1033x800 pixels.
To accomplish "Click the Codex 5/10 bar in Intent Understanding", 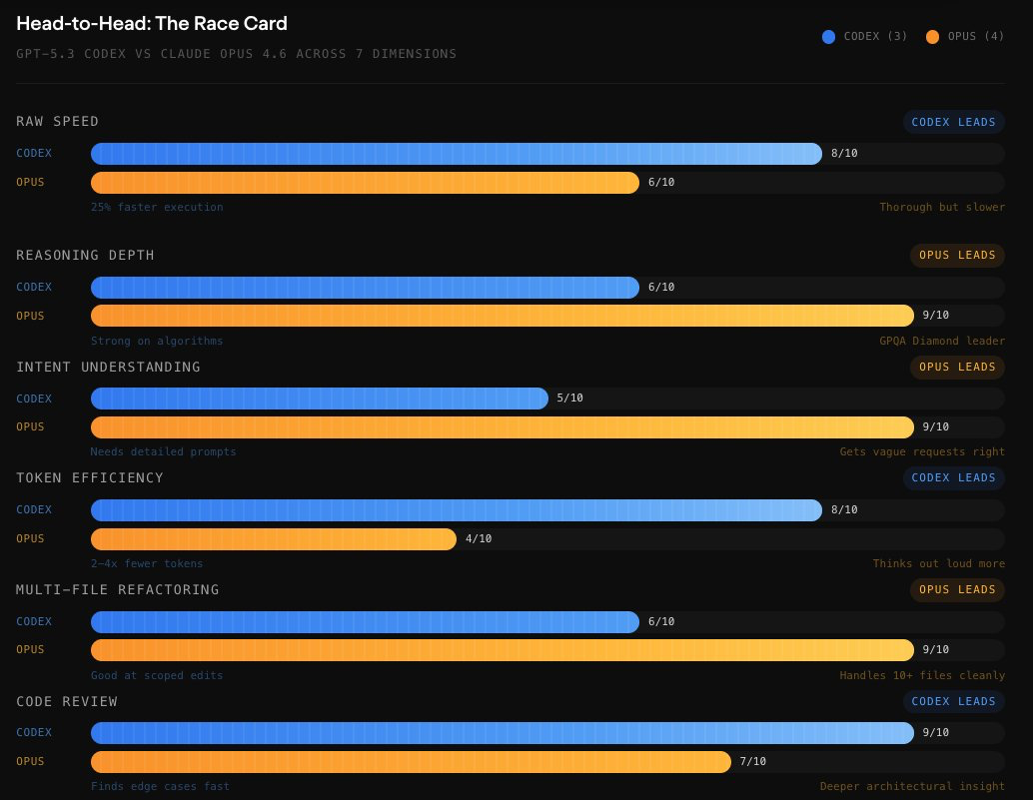I will tap(319, 399).
